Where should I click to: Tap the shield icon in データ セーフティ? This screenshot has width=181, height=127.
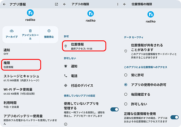point(126,51)
